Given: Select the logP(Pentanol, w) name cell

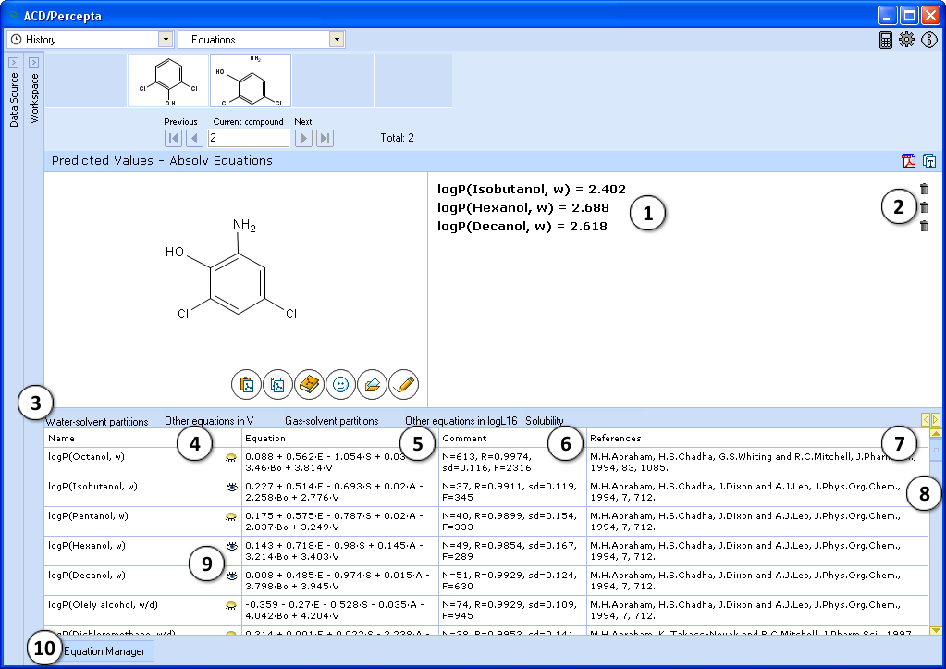Looking at the screenshot, I should tap(143, 522).
